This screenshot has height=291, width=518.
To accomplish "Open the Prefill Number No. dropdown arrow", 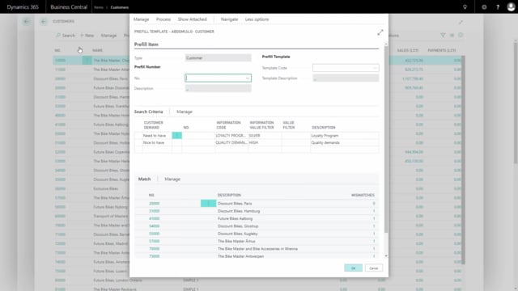I will (x=248, y=78).
